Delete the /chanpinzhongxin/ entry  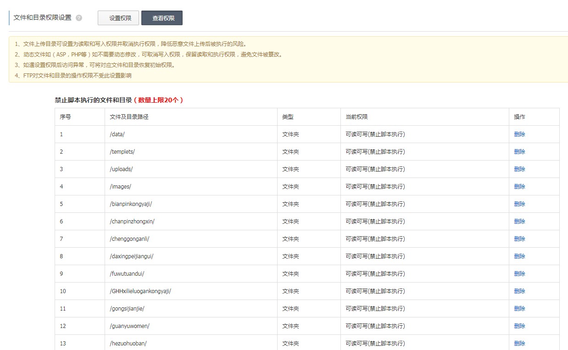pos(519,221)
